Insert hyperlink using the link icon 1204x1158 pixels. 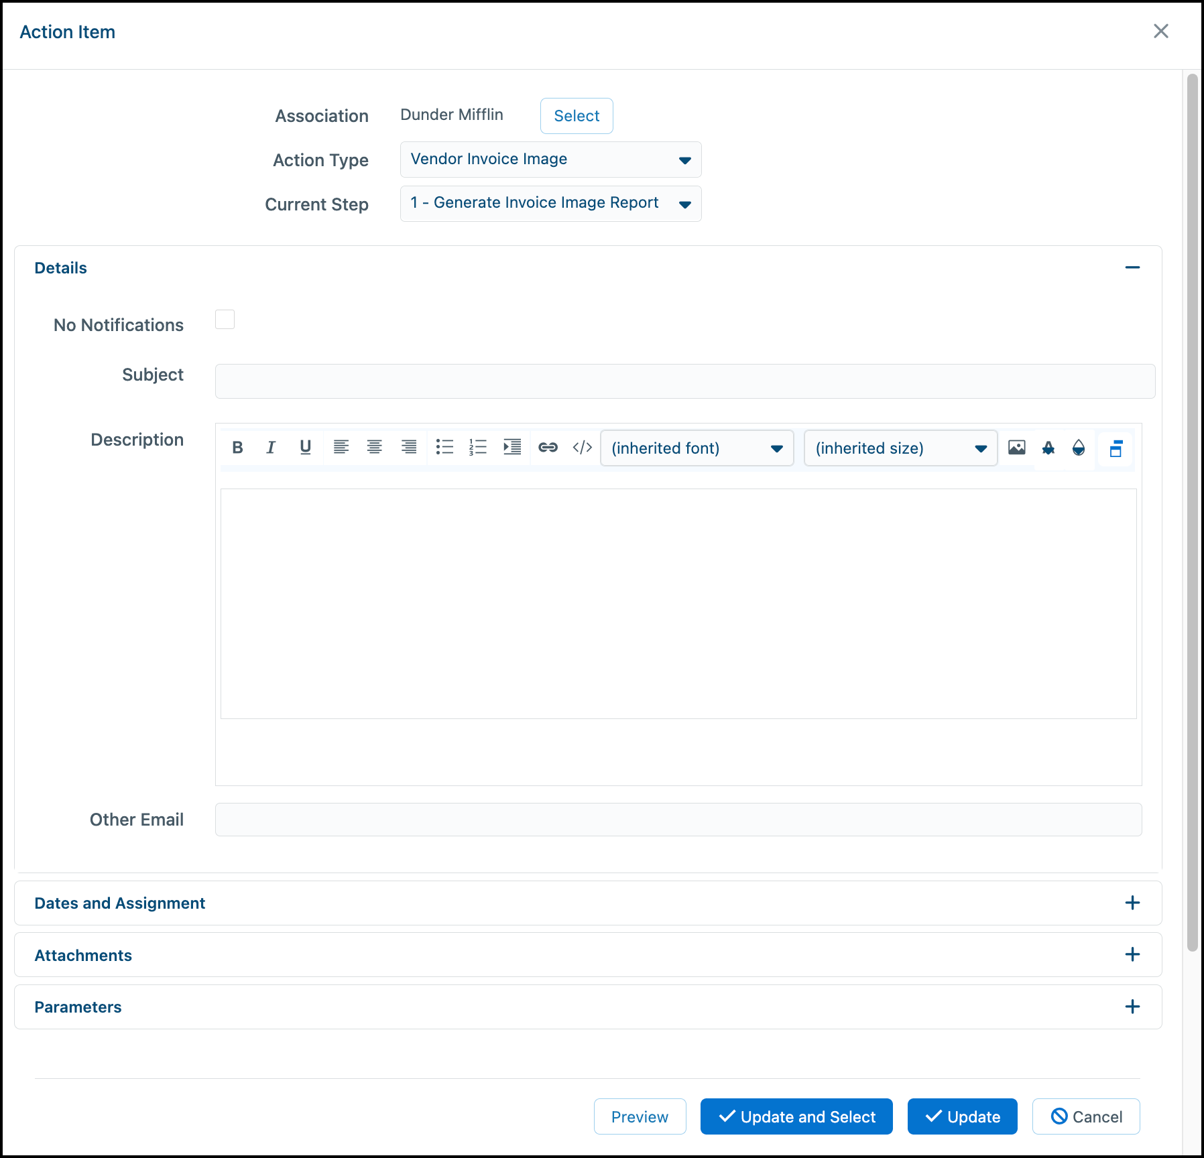(548, 448)
